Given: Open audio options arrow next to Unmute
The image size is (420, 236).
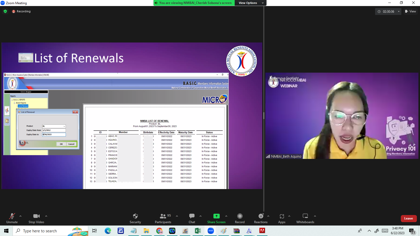Looking at the screenshot, I should coord(20,216).
